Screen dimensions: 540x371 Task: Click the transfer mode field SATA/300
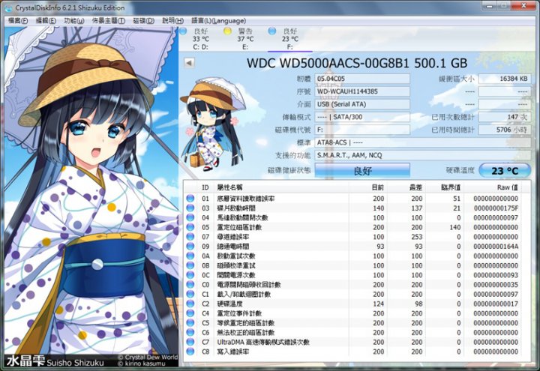coord(362,117)
